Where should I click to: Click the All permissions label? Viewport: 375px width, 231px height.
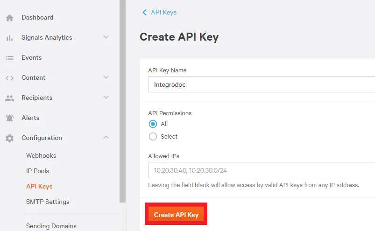click(x=164, y=124)
